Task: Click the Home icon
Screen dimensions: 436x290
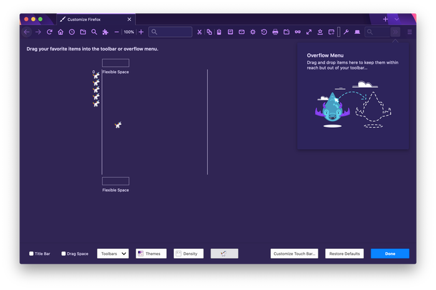Action: coord(60,32)
